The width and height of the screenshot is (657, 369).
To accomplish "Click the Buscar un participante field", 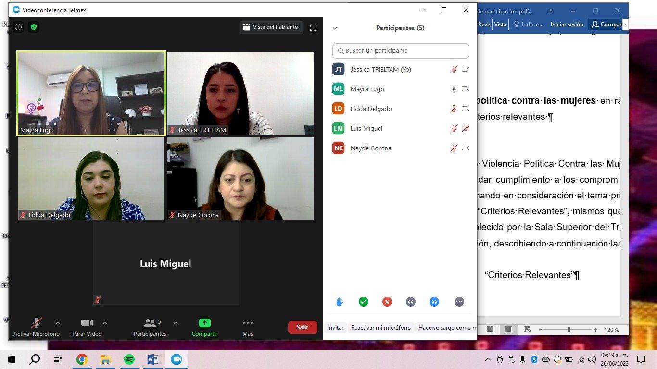I will (401, 51).
